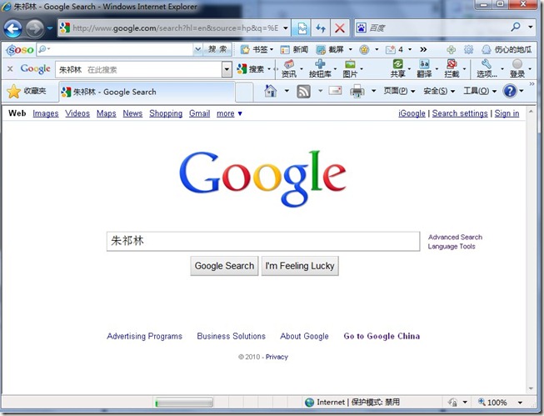Image resolution: width=544 pixels, height=416 pixels.
Task: Click the Soso toolbar logo
Action: [21, 50]
